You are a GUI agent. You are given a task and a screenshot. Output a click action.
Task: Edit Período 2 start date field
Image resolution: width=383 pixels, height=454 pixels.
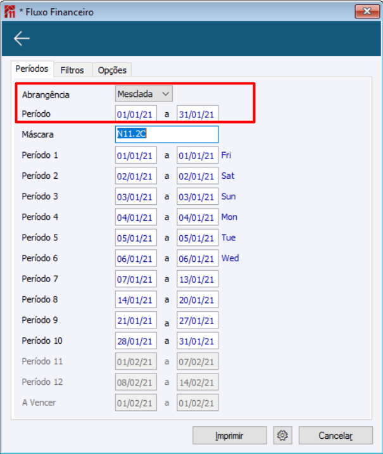[x=136, y=176]
